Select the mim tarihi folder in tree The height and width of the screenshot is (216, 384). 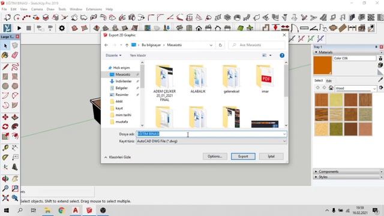pyautogui.click(x=123, y=115)
